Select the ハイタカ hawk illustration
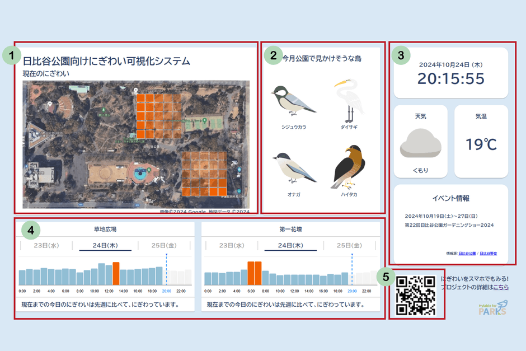 click(348, 167)
